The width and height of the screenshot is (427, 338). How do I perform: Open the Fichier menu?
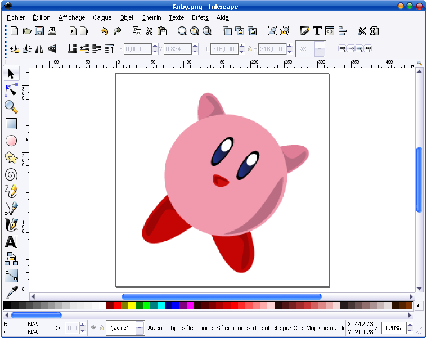click(16, 17)
